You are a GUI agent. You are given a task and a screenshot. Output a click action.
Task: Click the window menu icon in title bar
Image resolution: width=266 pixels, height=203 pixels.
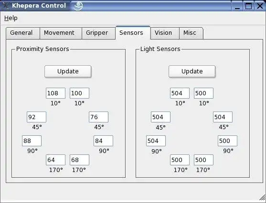(5, 5)
